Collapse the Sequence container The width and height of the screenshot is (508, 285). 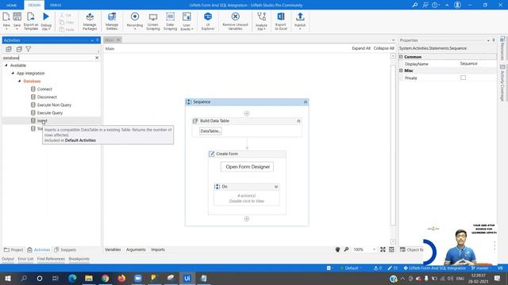[305, 102]
